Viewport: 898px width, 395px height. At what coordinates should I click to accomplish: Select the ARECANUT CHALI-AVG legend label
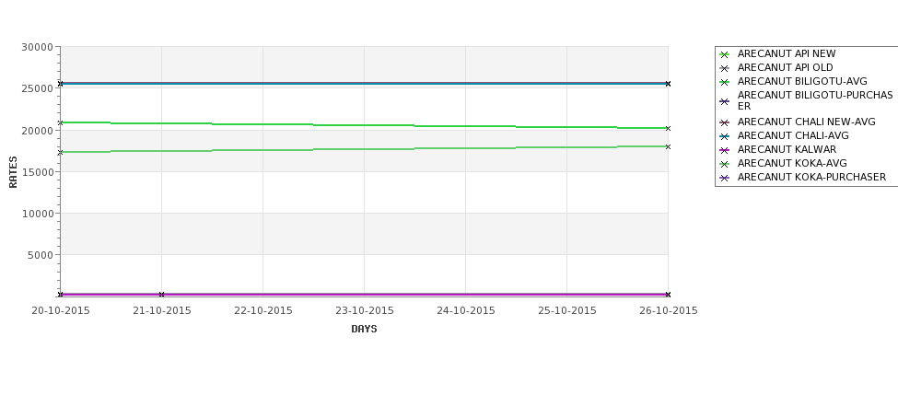point(793,135)
